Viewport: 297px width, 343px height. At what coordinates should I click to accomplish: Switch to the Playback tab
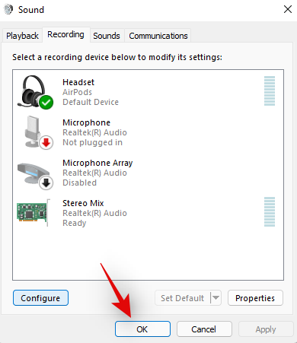pyautogui.click(x=22, y=36)
